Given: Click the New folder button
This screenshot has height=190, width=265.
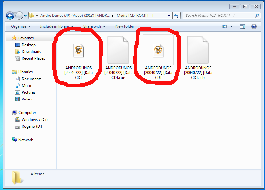Looking at the screenshot, I should pyautogui.click(x=125, y=26).
